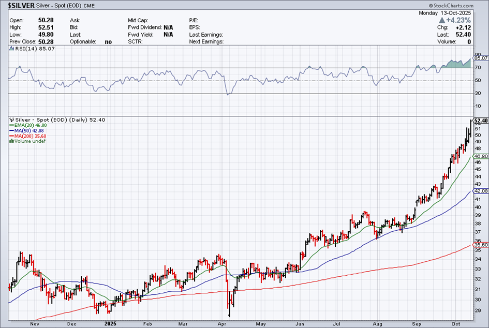
Task: Click the Fwd Dividend N/A value
Action: coord(168,27)
